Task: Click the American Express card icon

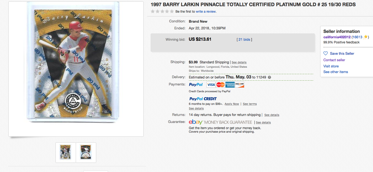Action: tap(230, 85)
